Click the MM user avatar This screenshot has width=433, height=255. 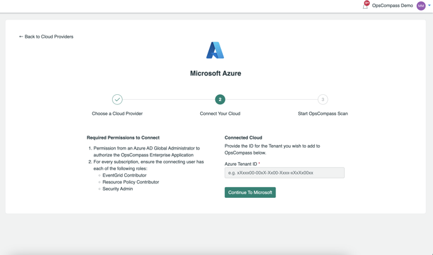(x=421, y=6)
